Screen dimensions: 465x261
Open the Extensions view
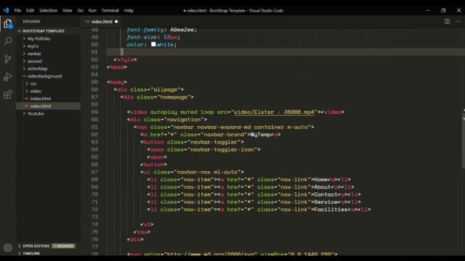[8, 94]
